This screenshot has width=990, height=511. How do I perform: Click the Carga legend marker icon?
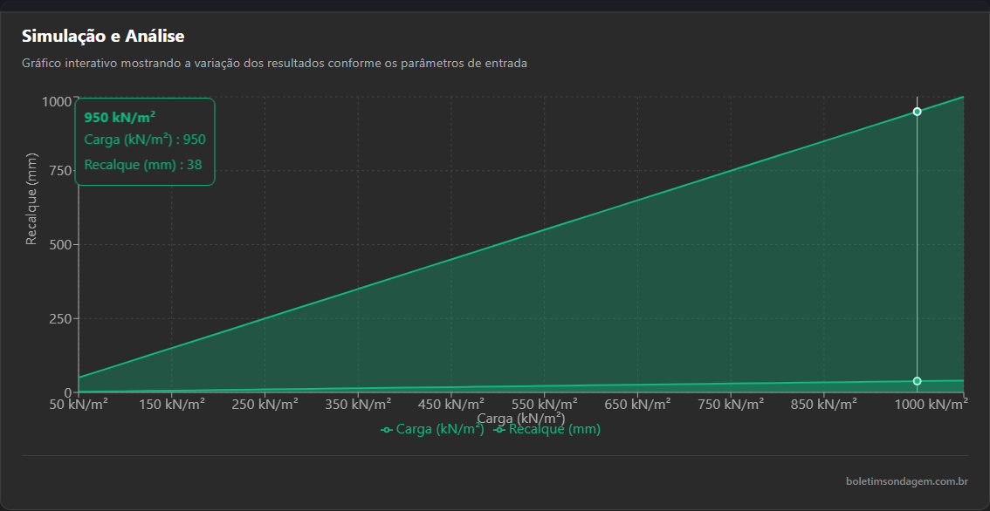pos(387,430)
